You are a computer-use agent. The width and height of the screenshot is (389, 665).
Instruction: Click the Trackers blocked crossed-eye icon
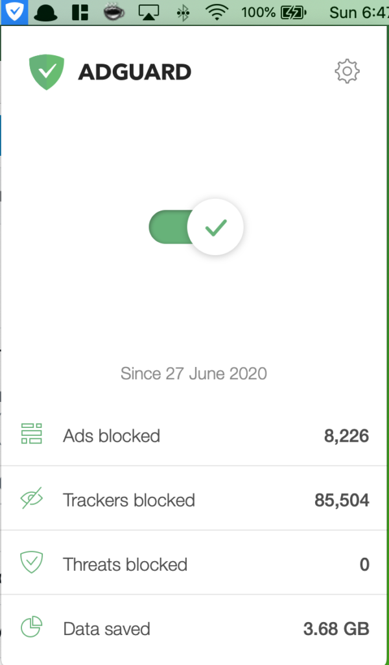click(x=32, y=498)
